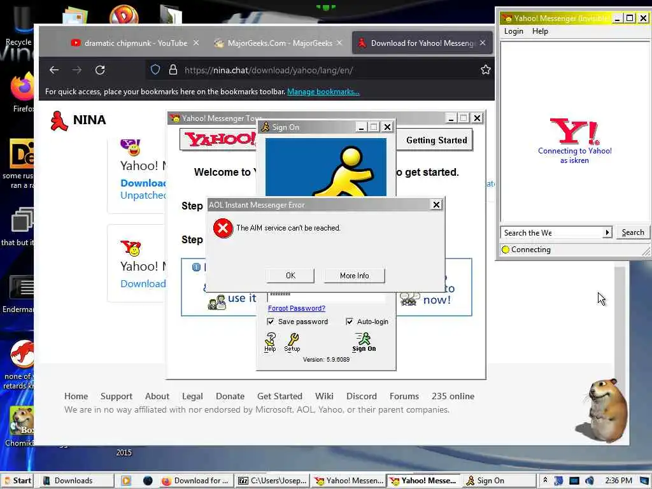Click the YAHOO! logo in the tour window
This screenshot has width=652, height=489.
(220, 139)
